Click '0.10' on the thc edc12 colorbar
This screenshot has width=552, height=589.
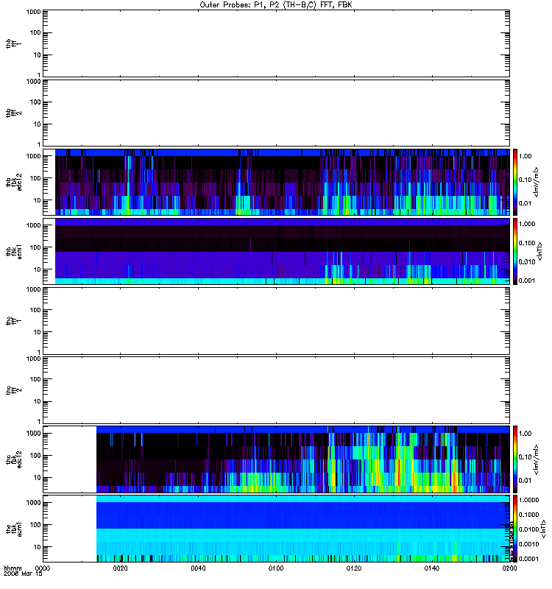[x=525, y=456]
